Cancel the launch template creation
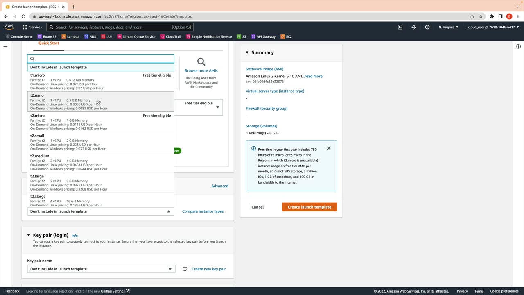 point(257,207)
